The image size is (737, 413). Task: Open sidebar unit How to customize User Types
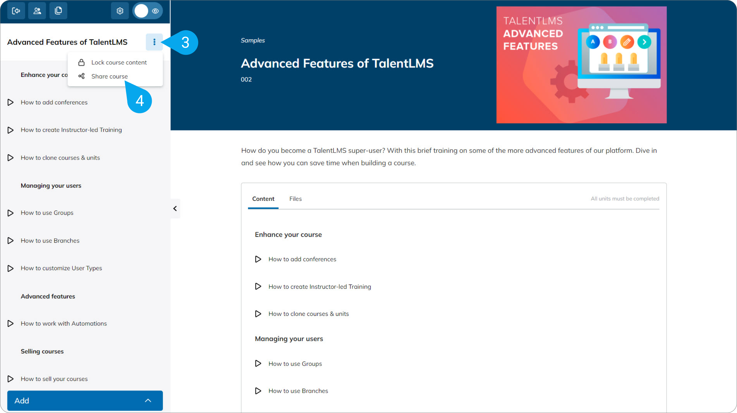pyautogui.click(x=61, y=268)
